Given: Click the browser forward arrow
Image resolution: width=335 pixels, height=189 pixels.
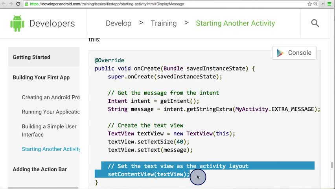Looking at the screenshot, I should point(11,4).
